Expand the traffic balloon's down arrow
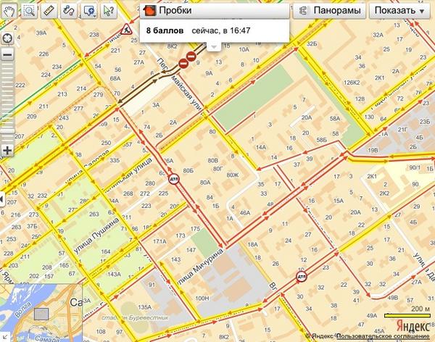This screenshot has width=435, height=342. [214, 47]
